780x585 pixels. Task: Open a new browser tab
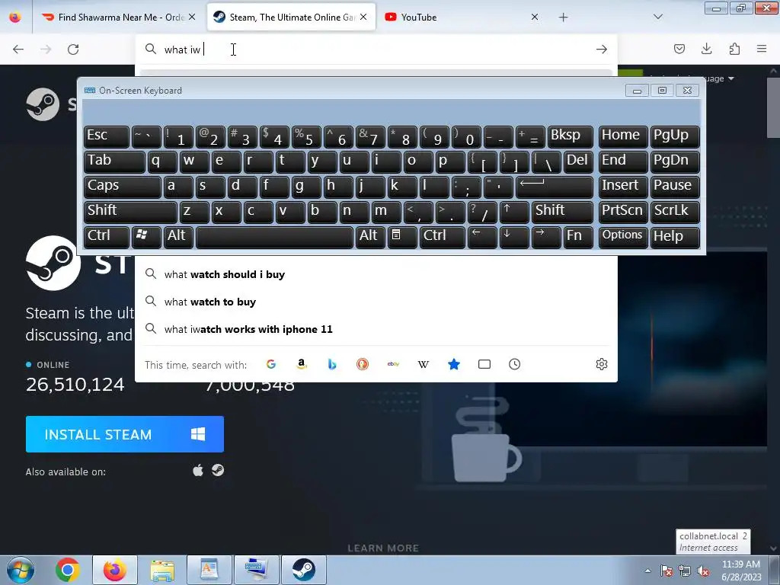(563, 18)
